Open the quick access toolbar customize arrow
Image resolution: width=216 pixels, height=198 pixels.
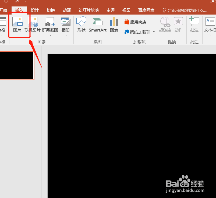[x=26, y=1]
